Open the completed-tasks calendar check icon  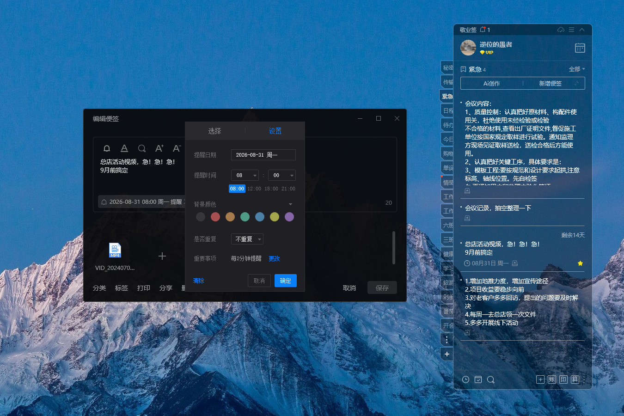[478, 379]
